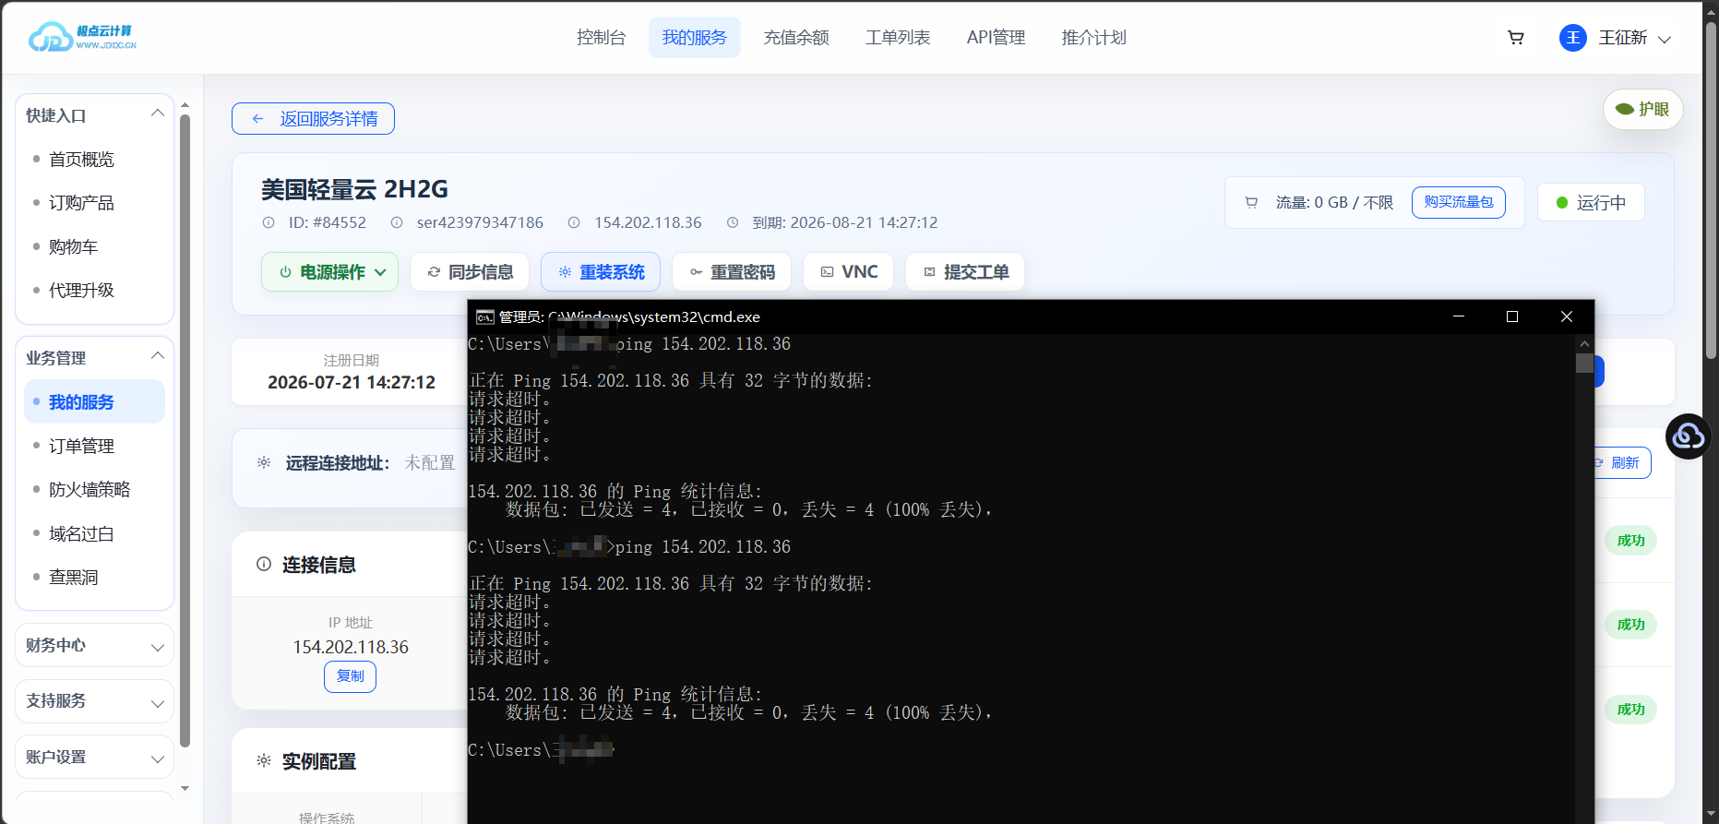The height and width of the screenshot is (824, 1719).
Task: Toggle the 护眼 eye-care mode button
Action: point(1642,109)
